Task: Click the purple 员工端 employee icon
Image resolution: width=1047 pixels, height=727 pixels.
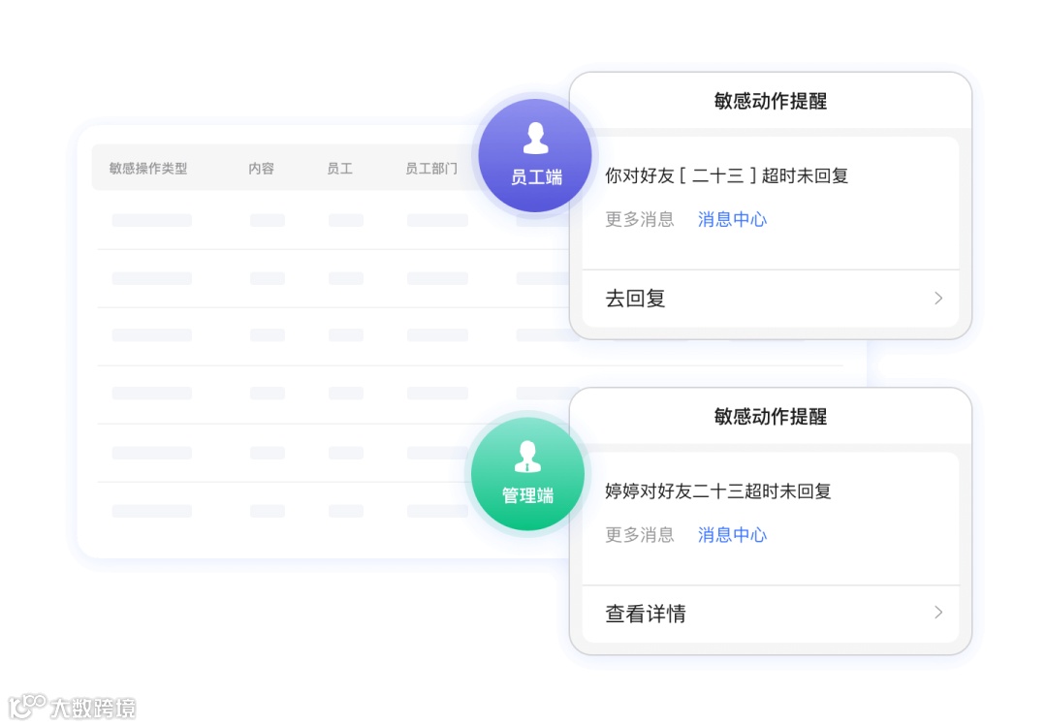Action: tap(535, 155)
